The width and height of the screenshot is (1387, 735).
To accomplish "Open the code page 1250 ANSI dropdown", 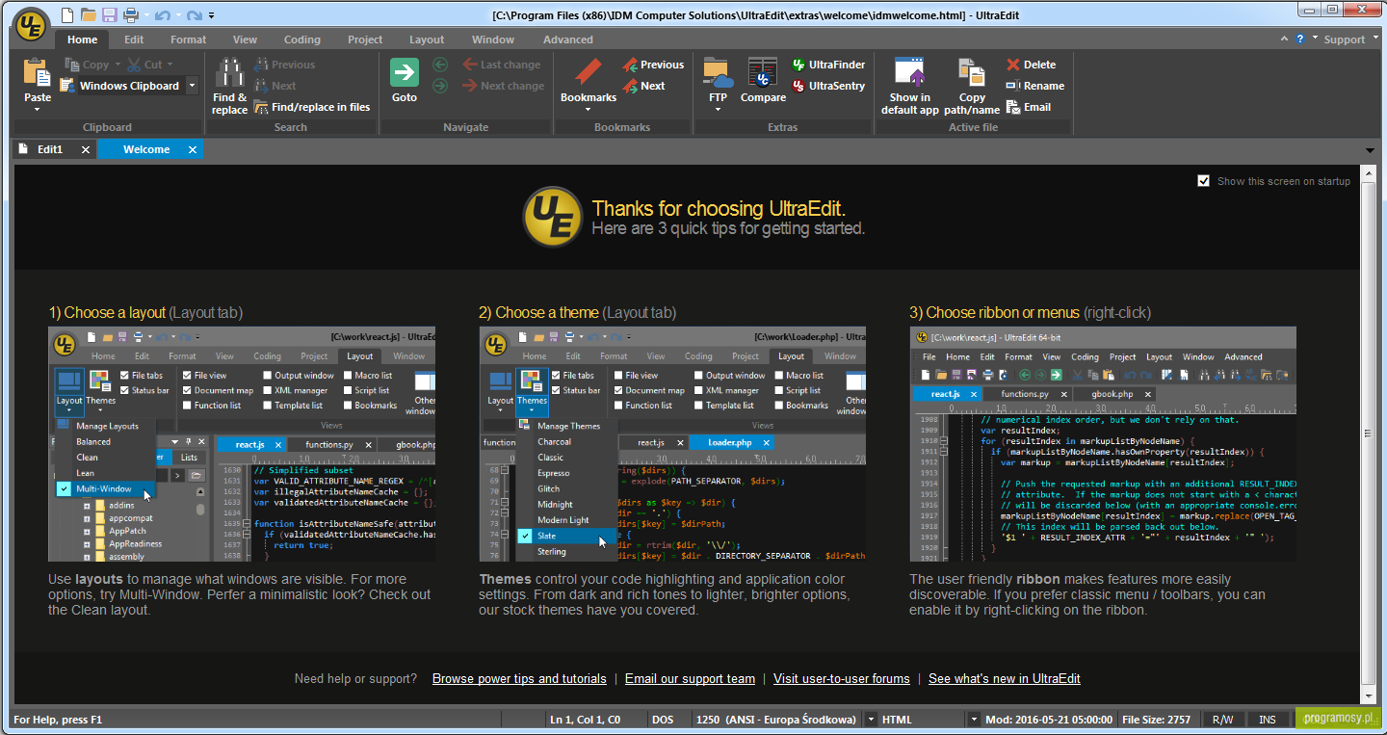I will point(871,720).
